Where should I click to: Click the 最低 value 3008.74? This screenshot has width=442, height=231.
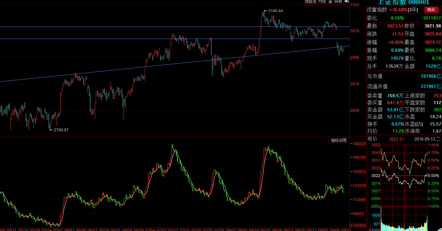point(433,50)
